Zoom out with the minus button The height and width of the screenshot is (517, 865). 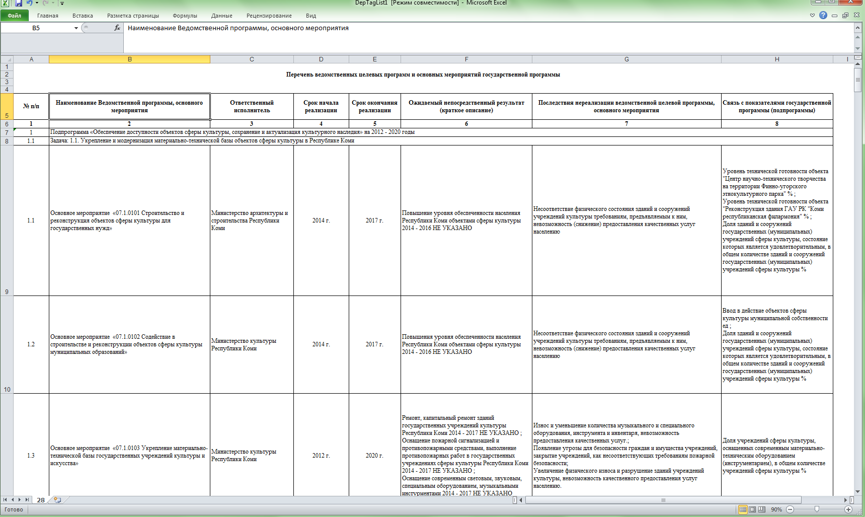[x=790, y=509]
